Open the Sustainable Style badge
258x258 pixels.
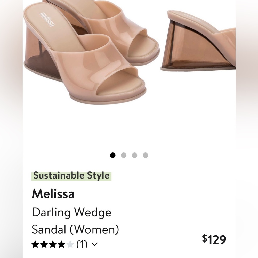[x=72, y=175]
